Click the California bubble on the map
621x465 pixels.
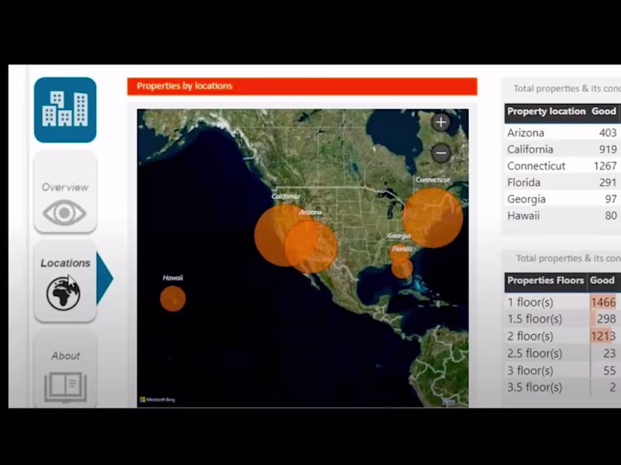coord(269,235)
